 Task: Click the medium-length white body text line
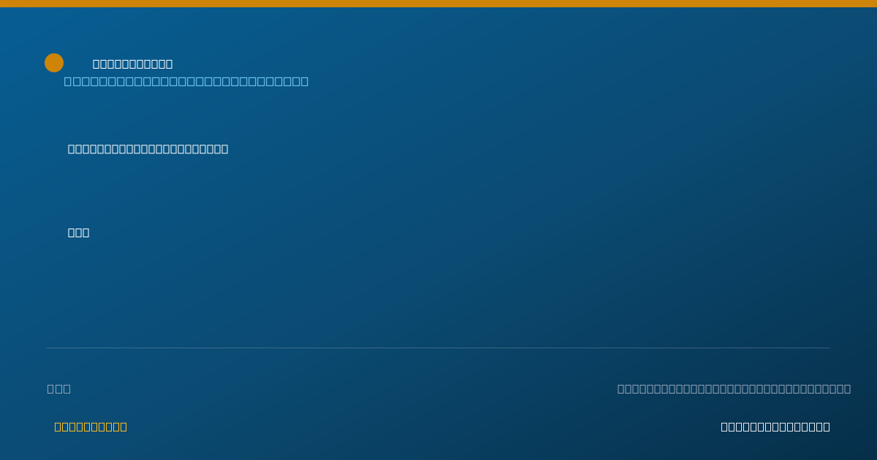[148, 149]
